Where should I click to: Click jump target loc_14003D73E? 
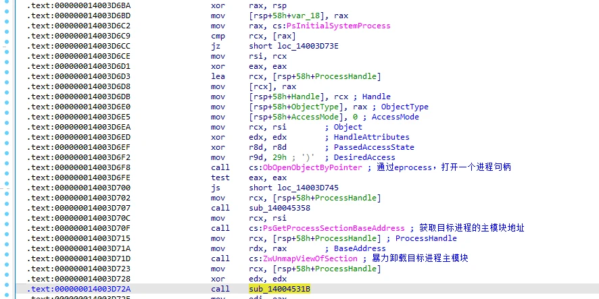(x=308, y=46)
